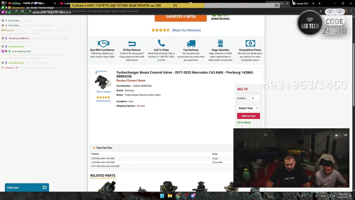Click the Pierburg brand logo

coord(101,72)
